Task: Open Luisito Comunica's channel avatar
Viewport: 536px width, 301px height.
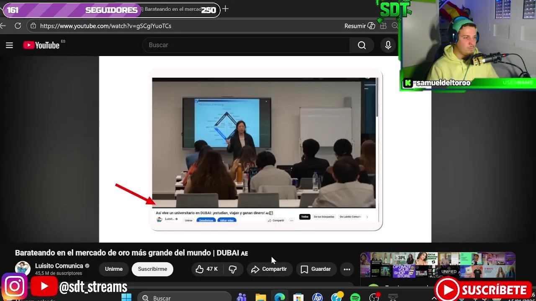Action: pyautogui.click(x=23, y=269)
